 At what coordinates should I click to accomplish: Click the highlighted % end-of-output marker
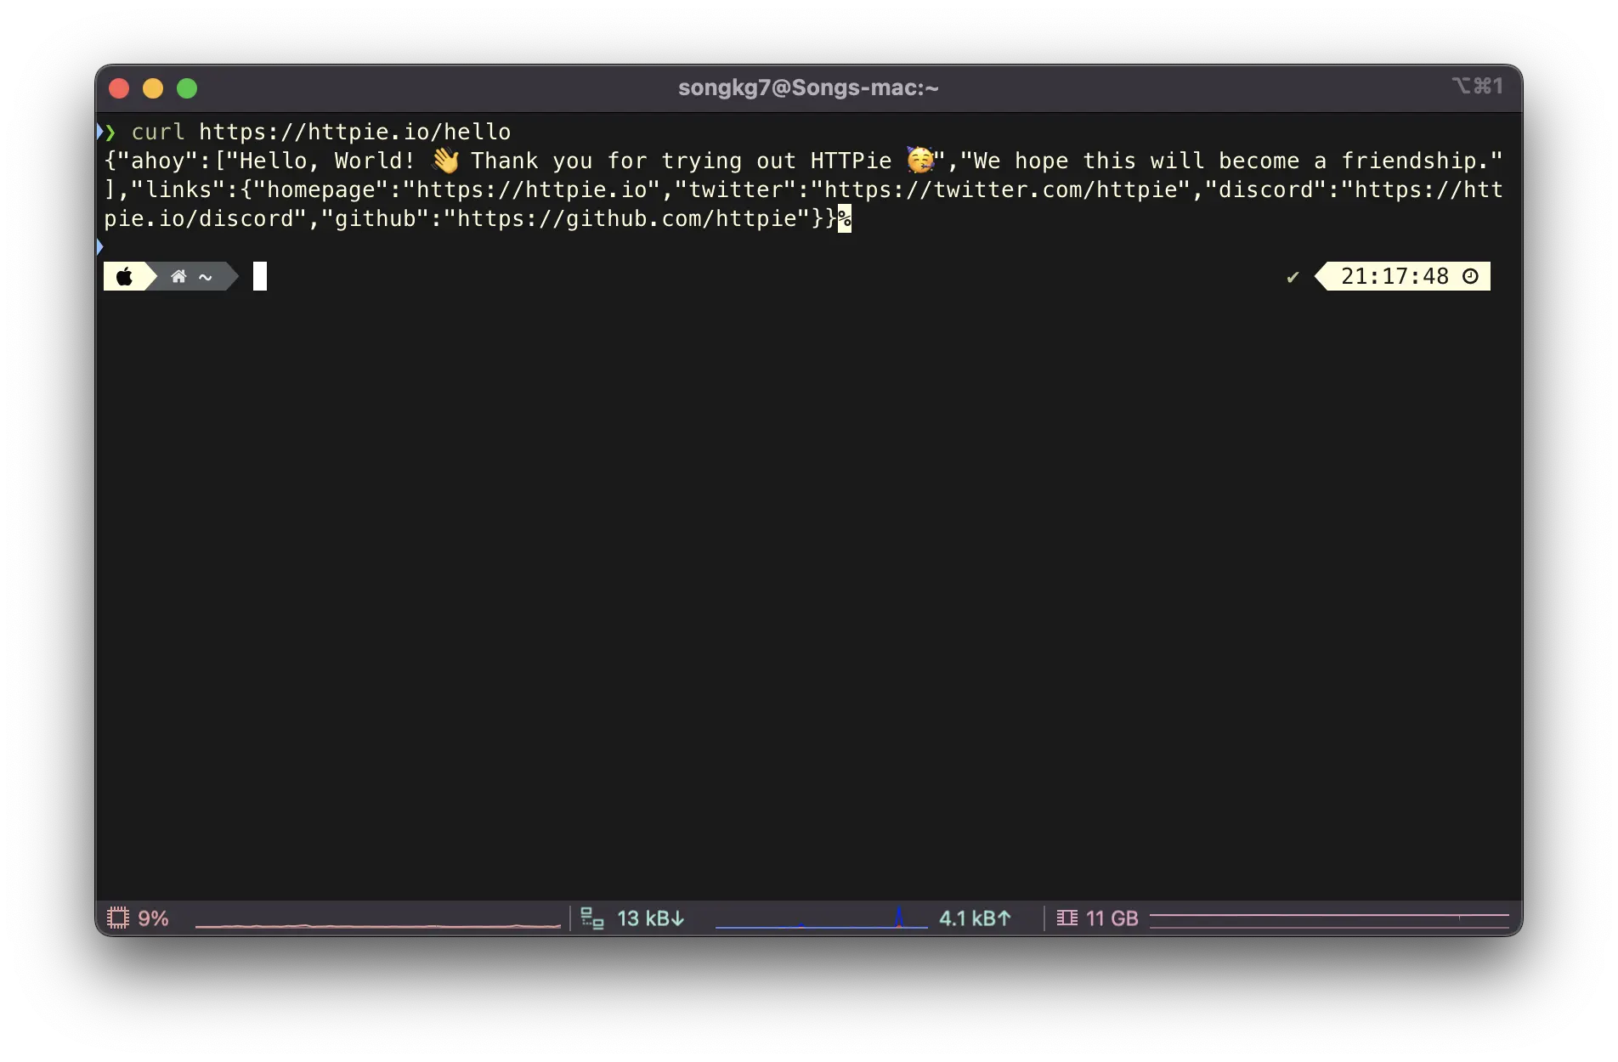pos(845,218)
